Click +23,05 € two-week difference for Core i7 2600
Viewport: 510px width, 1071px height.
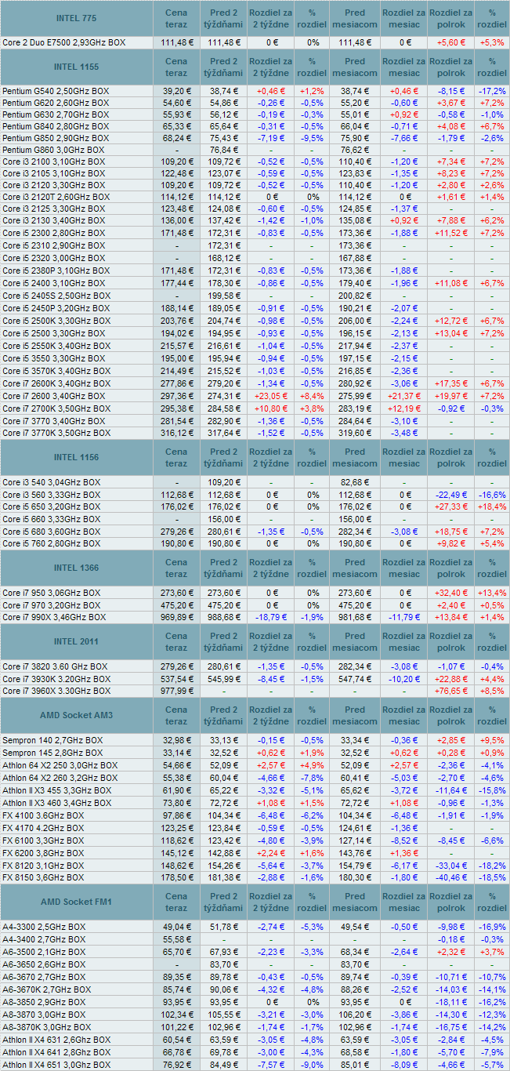pyautogui.click(x=271, y=395)
